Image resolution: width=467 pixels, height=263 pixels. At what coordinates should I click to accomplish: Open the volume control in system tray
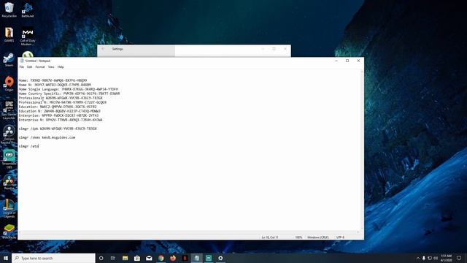pyautogui.click(x=436, y=258)
